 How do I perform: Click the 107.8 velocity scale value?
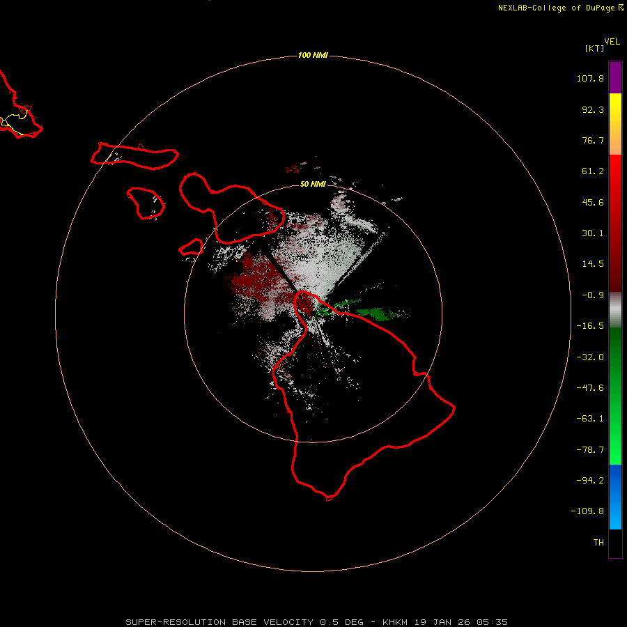click(x=590, y=78)
